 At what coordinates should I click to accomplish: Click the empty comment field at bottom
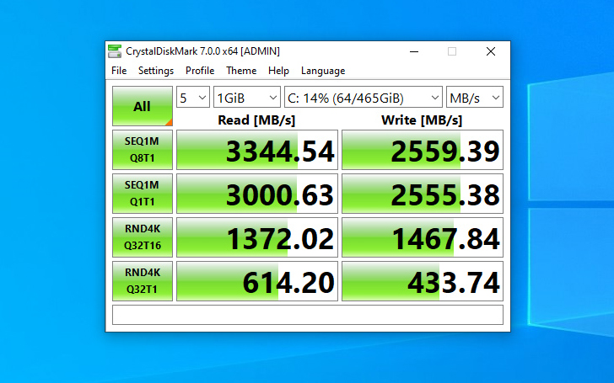pyautogui.click(x=308, y=315)
